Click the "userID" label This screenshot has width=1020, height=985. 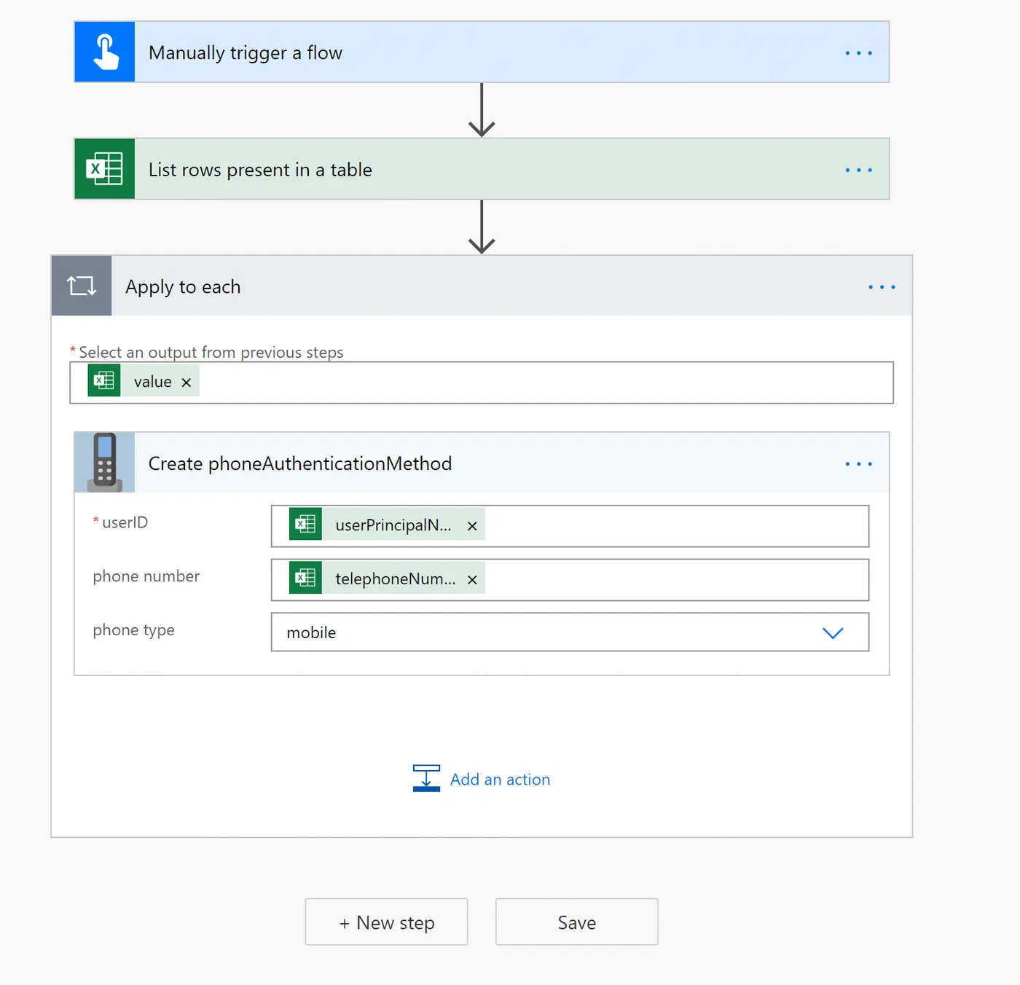pos(125,522)
